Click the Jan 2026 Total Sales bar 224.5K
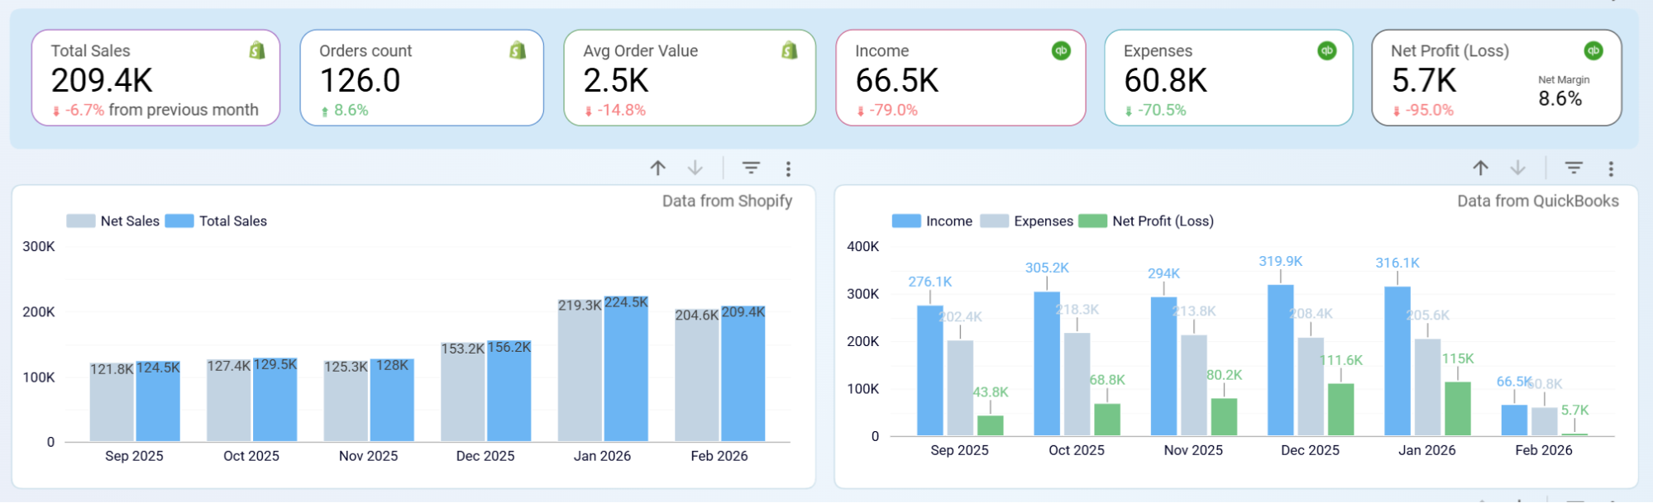Image resolution: width=1653 pixels, height=503 pixels. tap(626, 368)
